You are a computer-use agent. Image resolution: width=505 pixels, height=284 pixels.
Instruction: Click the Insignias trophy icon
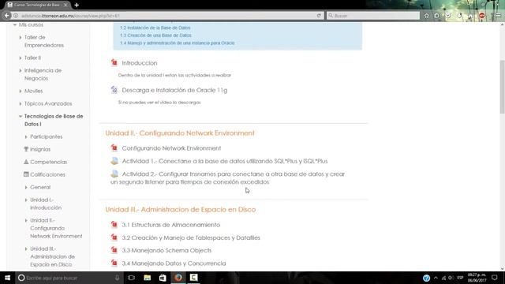click(26, 149)
